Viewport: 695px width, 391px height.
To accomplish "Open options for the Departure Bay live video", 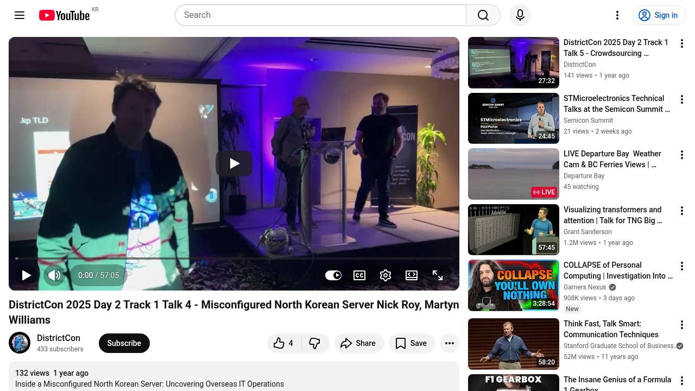I will (x=682, y=155).
